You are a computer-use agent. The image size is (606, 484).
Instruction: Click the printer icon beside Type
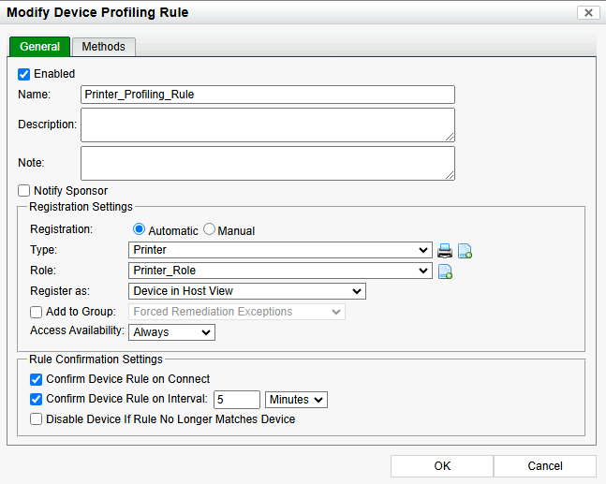[446, 250]
